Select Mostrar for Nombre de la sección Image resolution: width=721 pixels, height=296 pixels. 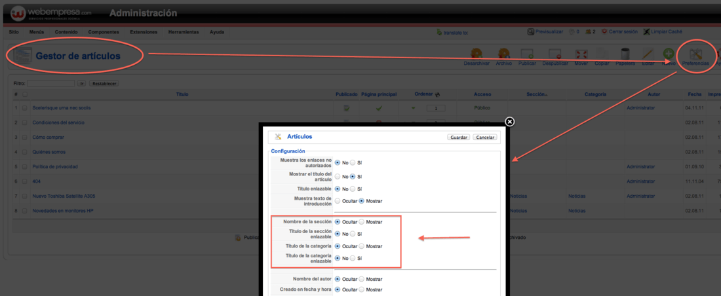click(361, 222)
